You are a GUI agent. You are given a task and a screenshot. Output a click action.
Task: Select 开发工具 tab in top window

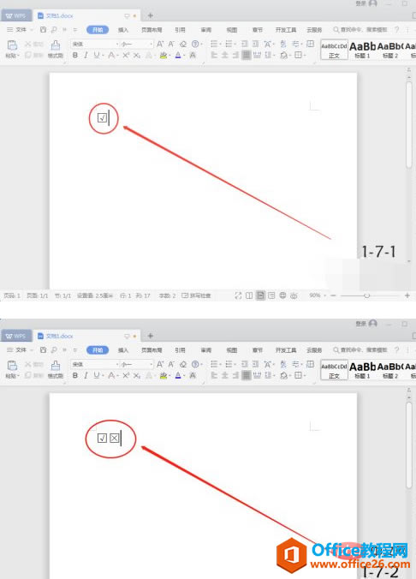286,30
